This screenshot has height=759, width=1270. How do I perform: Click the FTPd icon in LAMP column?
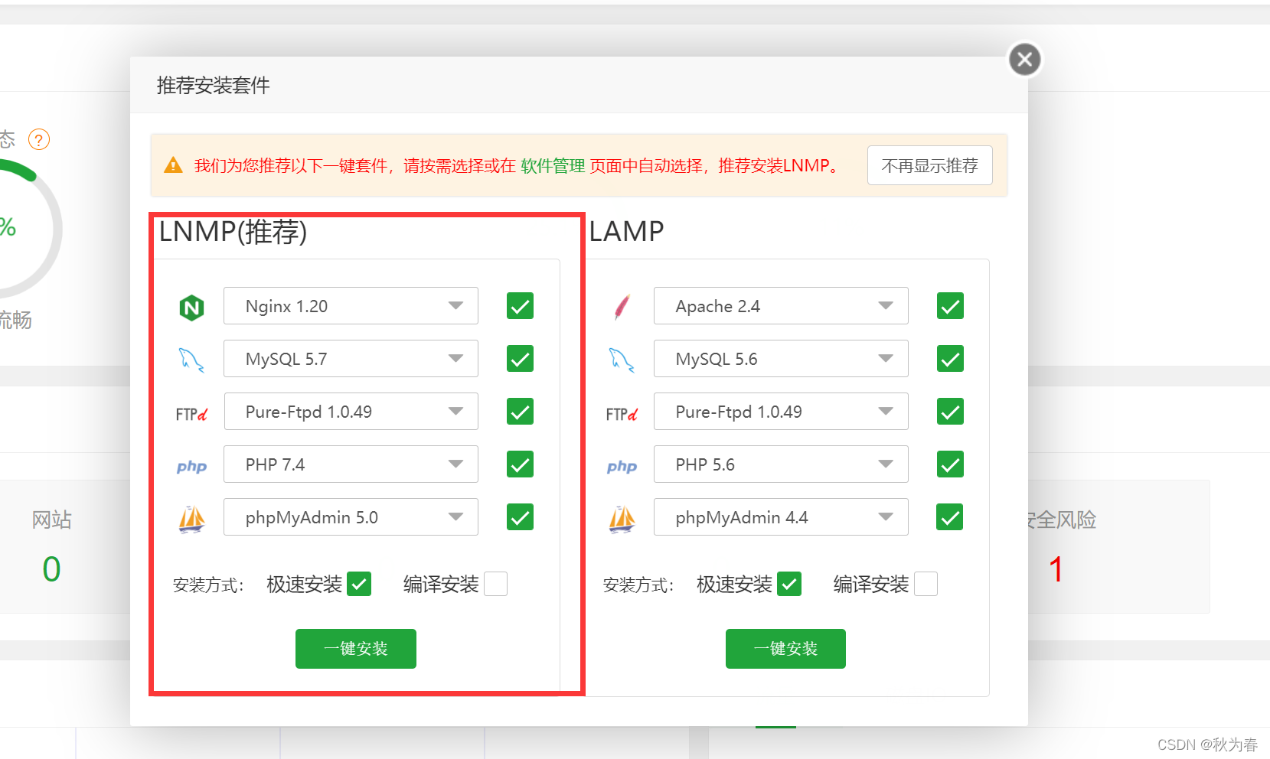click(622, 414)
